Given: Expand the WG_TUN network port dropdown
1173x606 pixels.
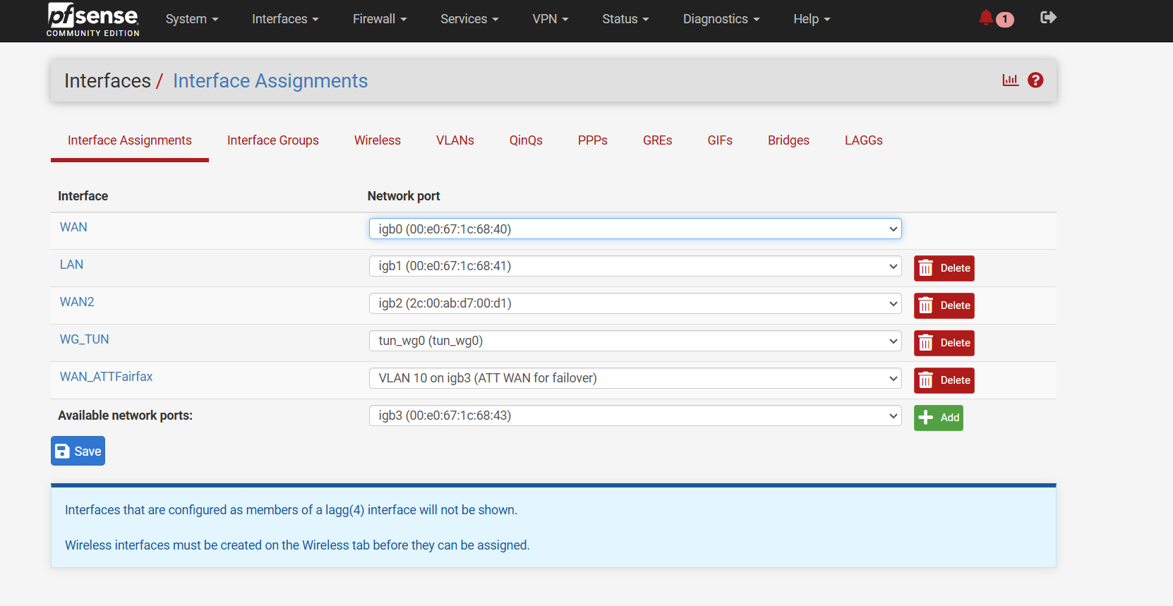Looking at the screenshot, I should click(x=635, y=341).
